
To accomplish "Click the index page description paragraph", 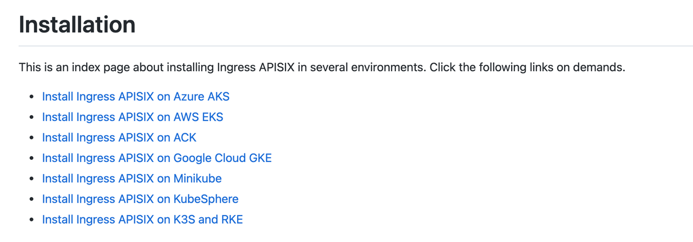I will [x=322, y=68].
